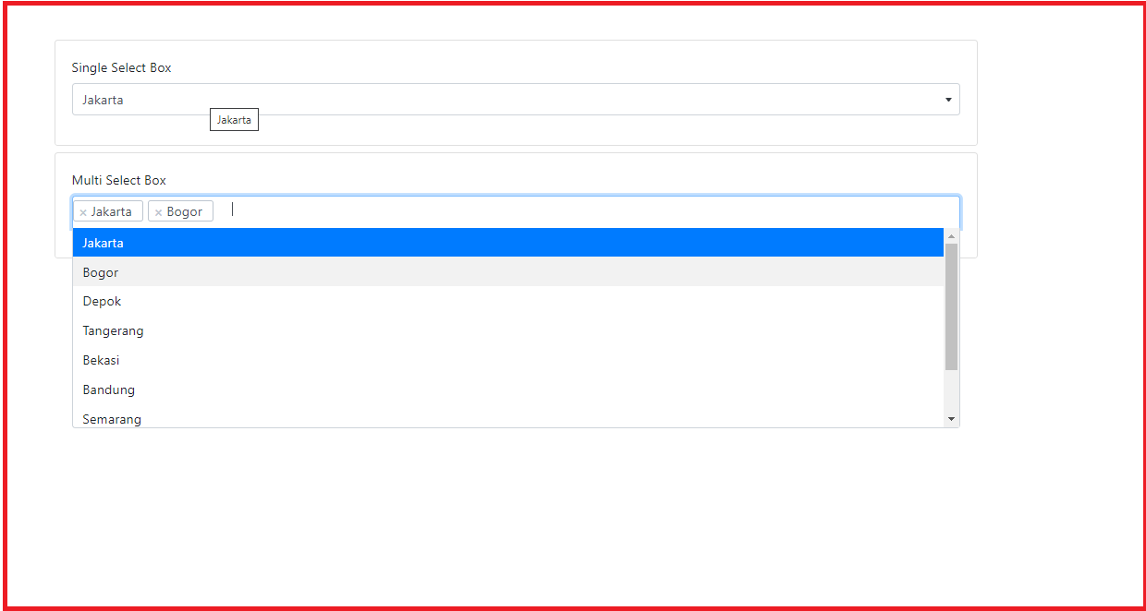Click the scrollbar track below the thumb
Viewport: 1146px width, 611px height.
click(x=951, y=390)
